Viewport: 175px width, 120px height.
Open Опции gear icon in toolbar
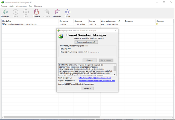[68, 12]
